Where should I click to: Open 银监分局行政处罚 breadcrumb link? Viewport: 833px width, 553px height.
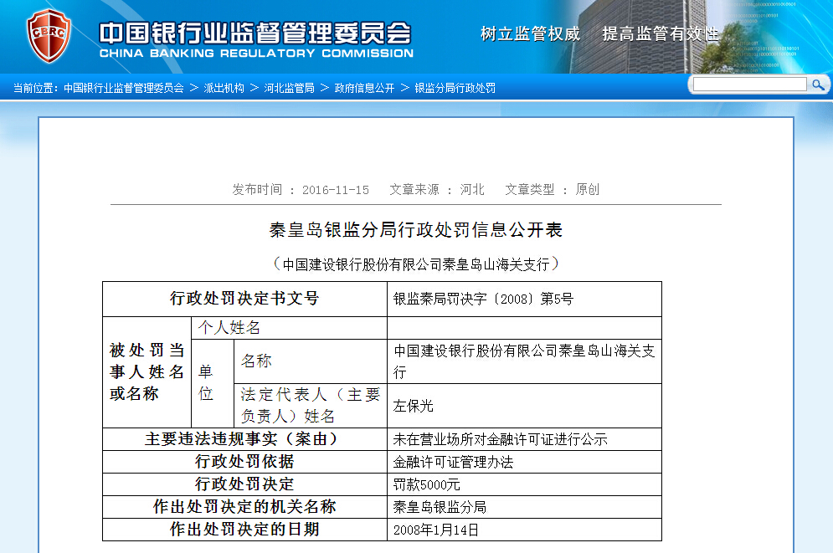(455, 88)
